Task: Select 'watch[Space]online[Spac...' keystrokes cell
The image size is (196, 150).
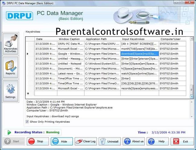Action: tap(140, 74)
